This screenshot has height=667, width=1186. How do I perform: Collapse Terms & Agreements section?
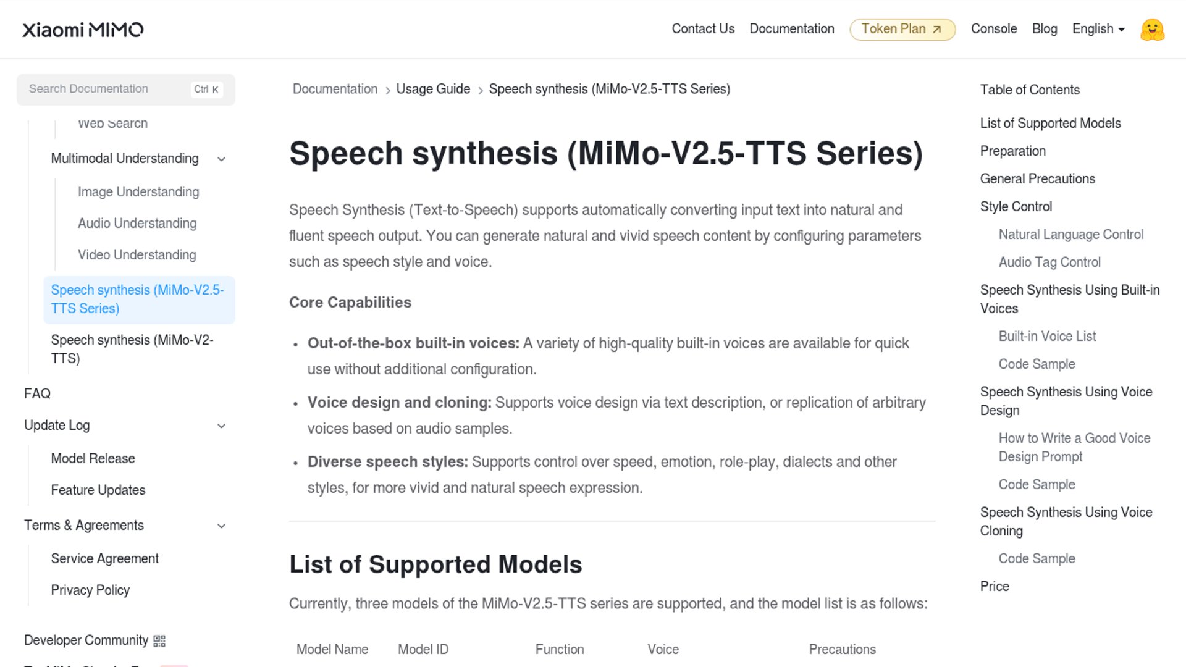coord(222,526)
